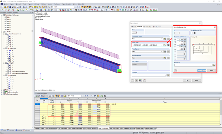This screenshot has height=134, width=222.
Task: Open load case ZS1 - Stálé dropdown in main toolbar
Action: tap(75, 7)
